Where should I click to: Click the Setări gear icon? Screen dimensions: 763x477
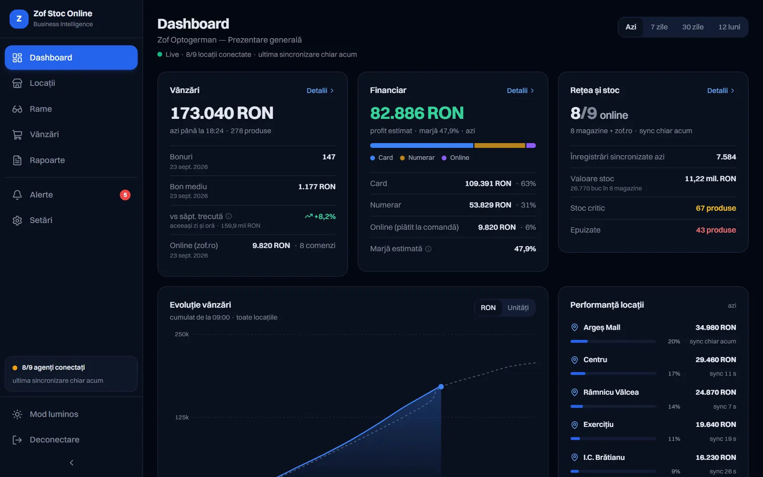click(x=17, y=220)
